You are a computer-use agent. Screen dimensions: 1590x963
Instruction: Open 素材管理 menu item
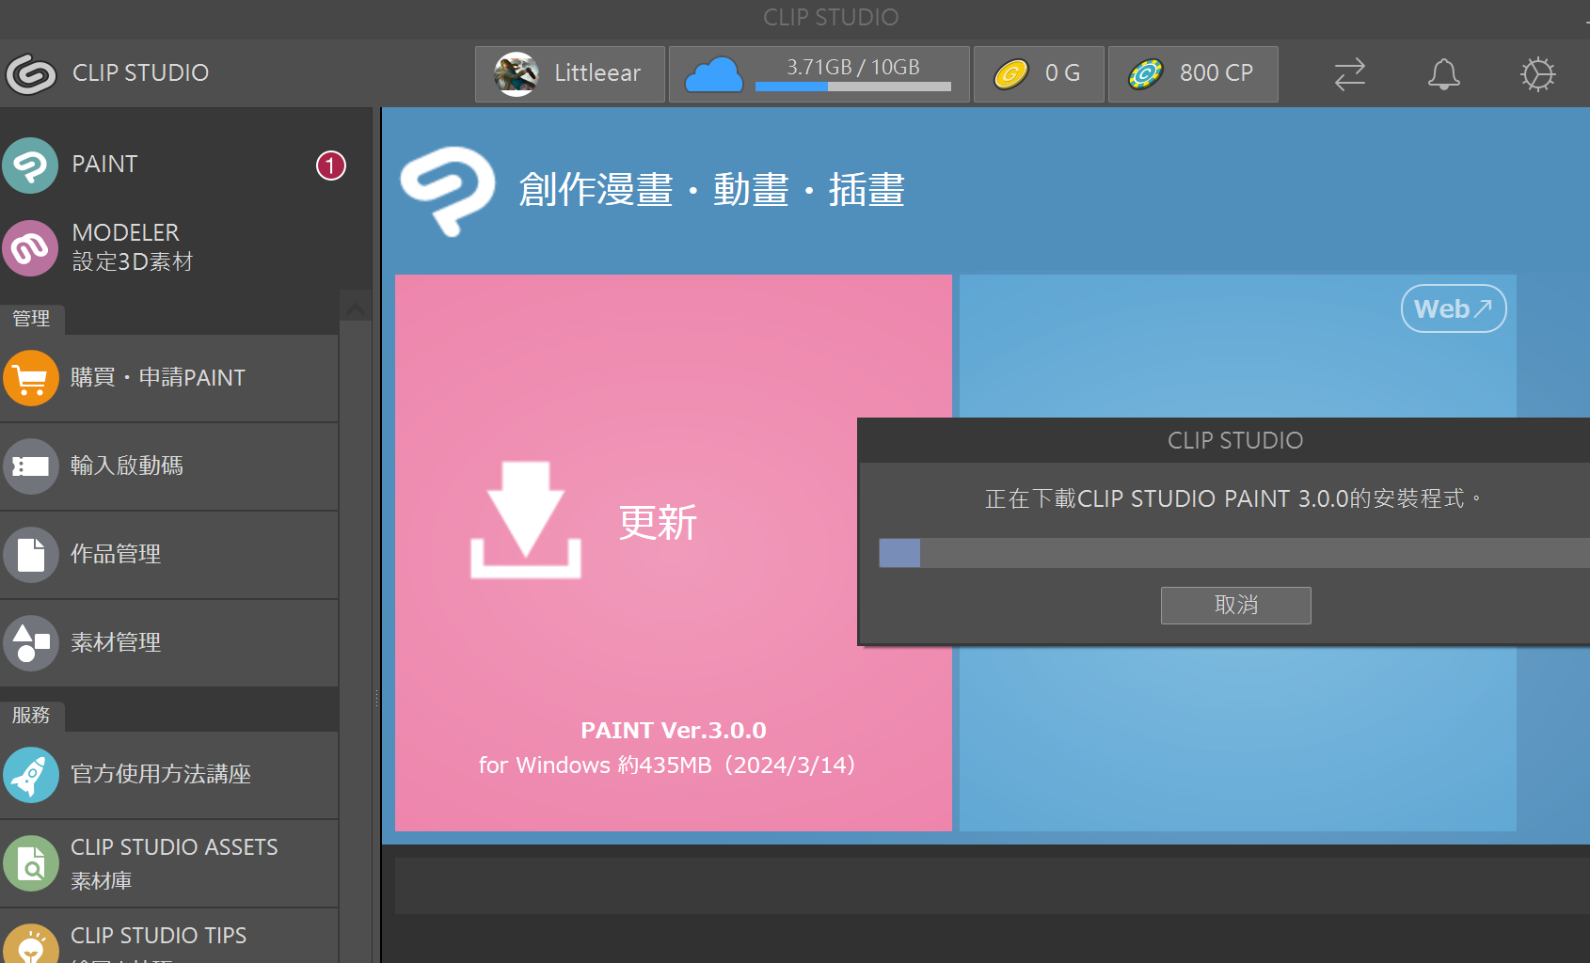pos(169,643)
